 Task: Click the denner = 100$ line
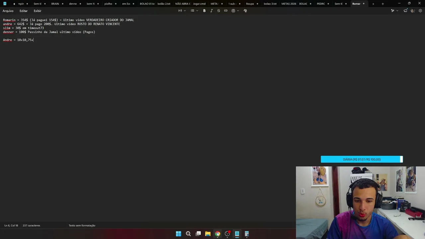49,32
